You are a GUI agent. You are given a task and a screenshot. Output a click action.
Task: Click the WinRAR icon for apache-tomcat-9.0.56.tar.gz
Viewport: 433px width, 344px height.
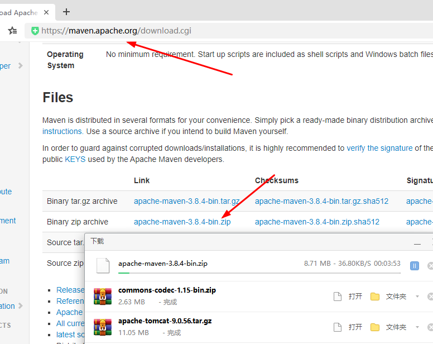(x=103, y=327)
